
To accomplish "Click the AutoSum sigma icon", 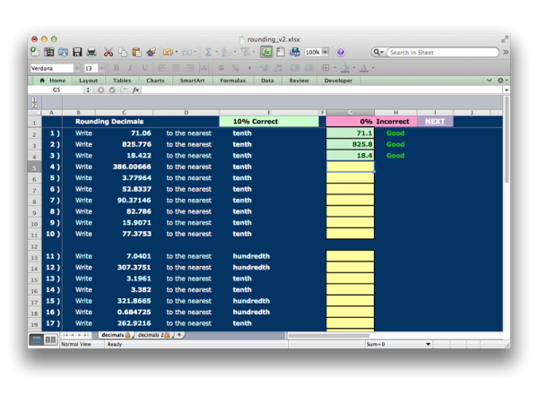I will coord(208,52).
